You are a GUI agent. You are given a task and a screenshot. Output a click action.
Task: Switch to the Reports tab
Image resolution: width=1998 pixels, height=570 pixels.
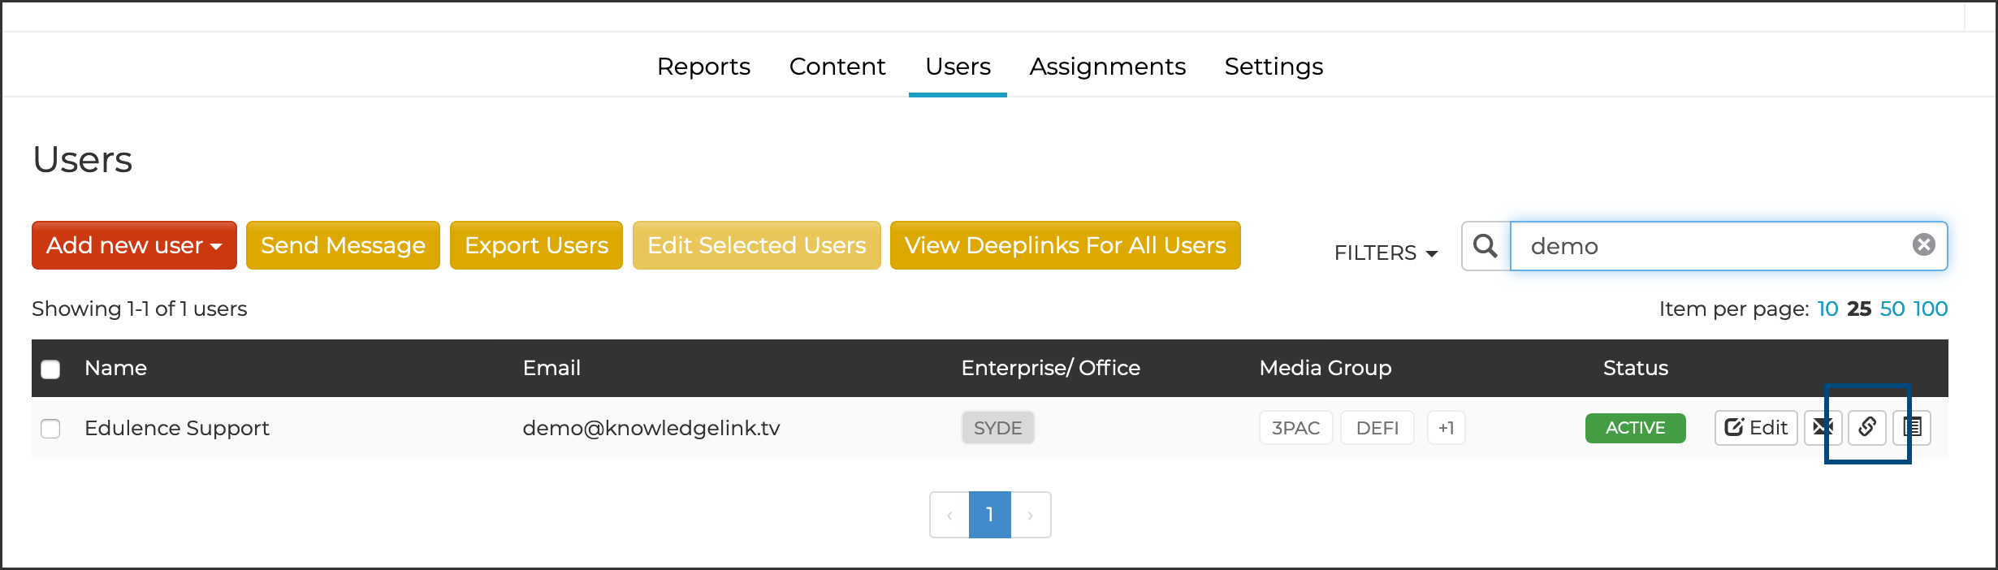tap(703, 67)
